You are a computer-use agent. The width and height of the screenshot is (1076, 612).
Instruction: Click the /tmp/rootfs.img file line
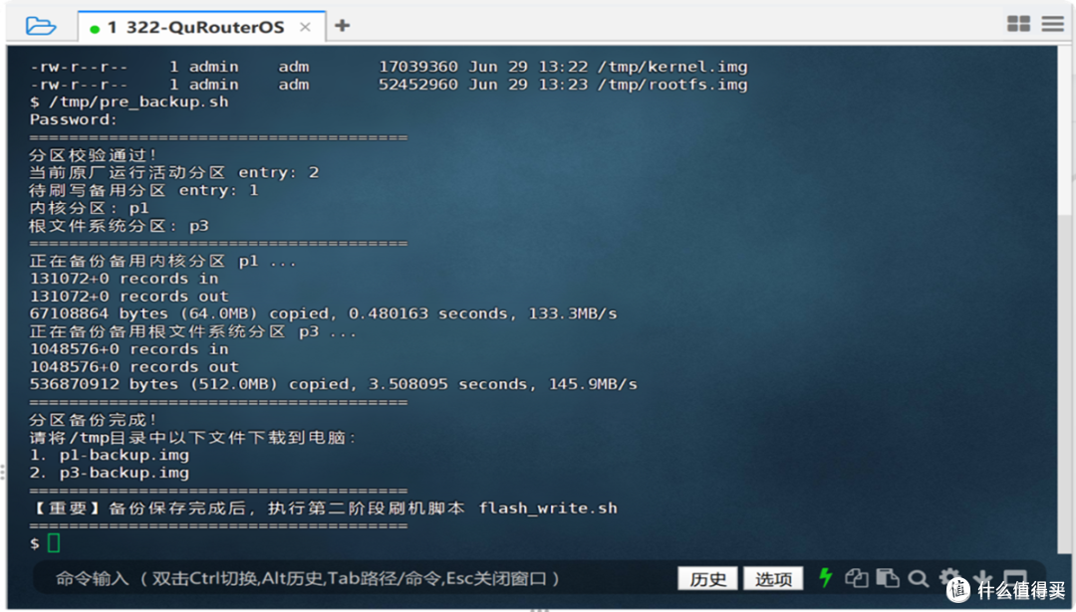coord(389,85)
